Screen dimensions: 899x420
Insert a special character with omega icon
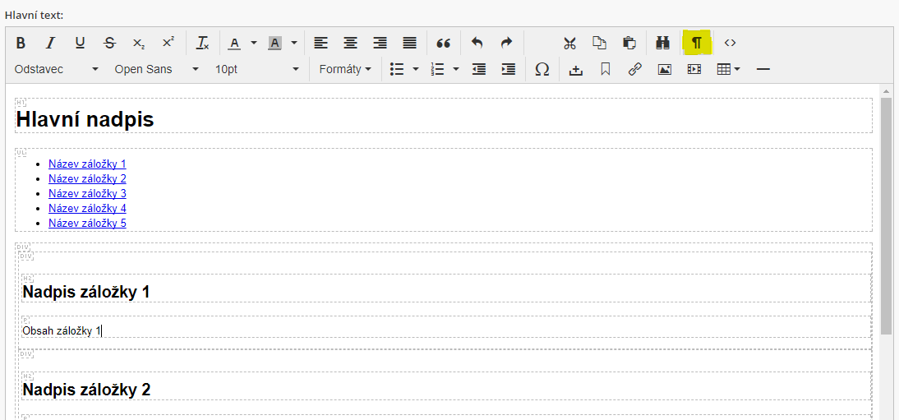point(542,70)
